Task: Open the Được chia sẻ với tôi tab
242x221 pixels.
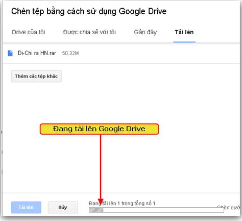Action: coord(89,32)
